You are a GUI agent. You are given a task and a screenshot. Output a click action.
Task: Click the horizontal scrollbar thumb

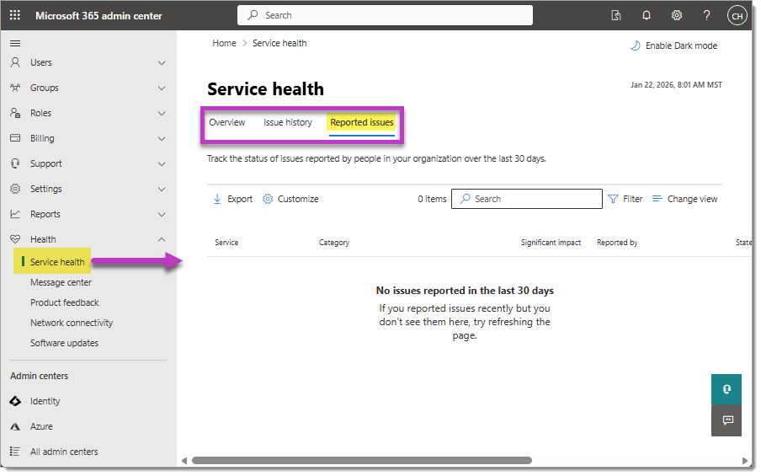pyautogui.click(x=362, y=461)
